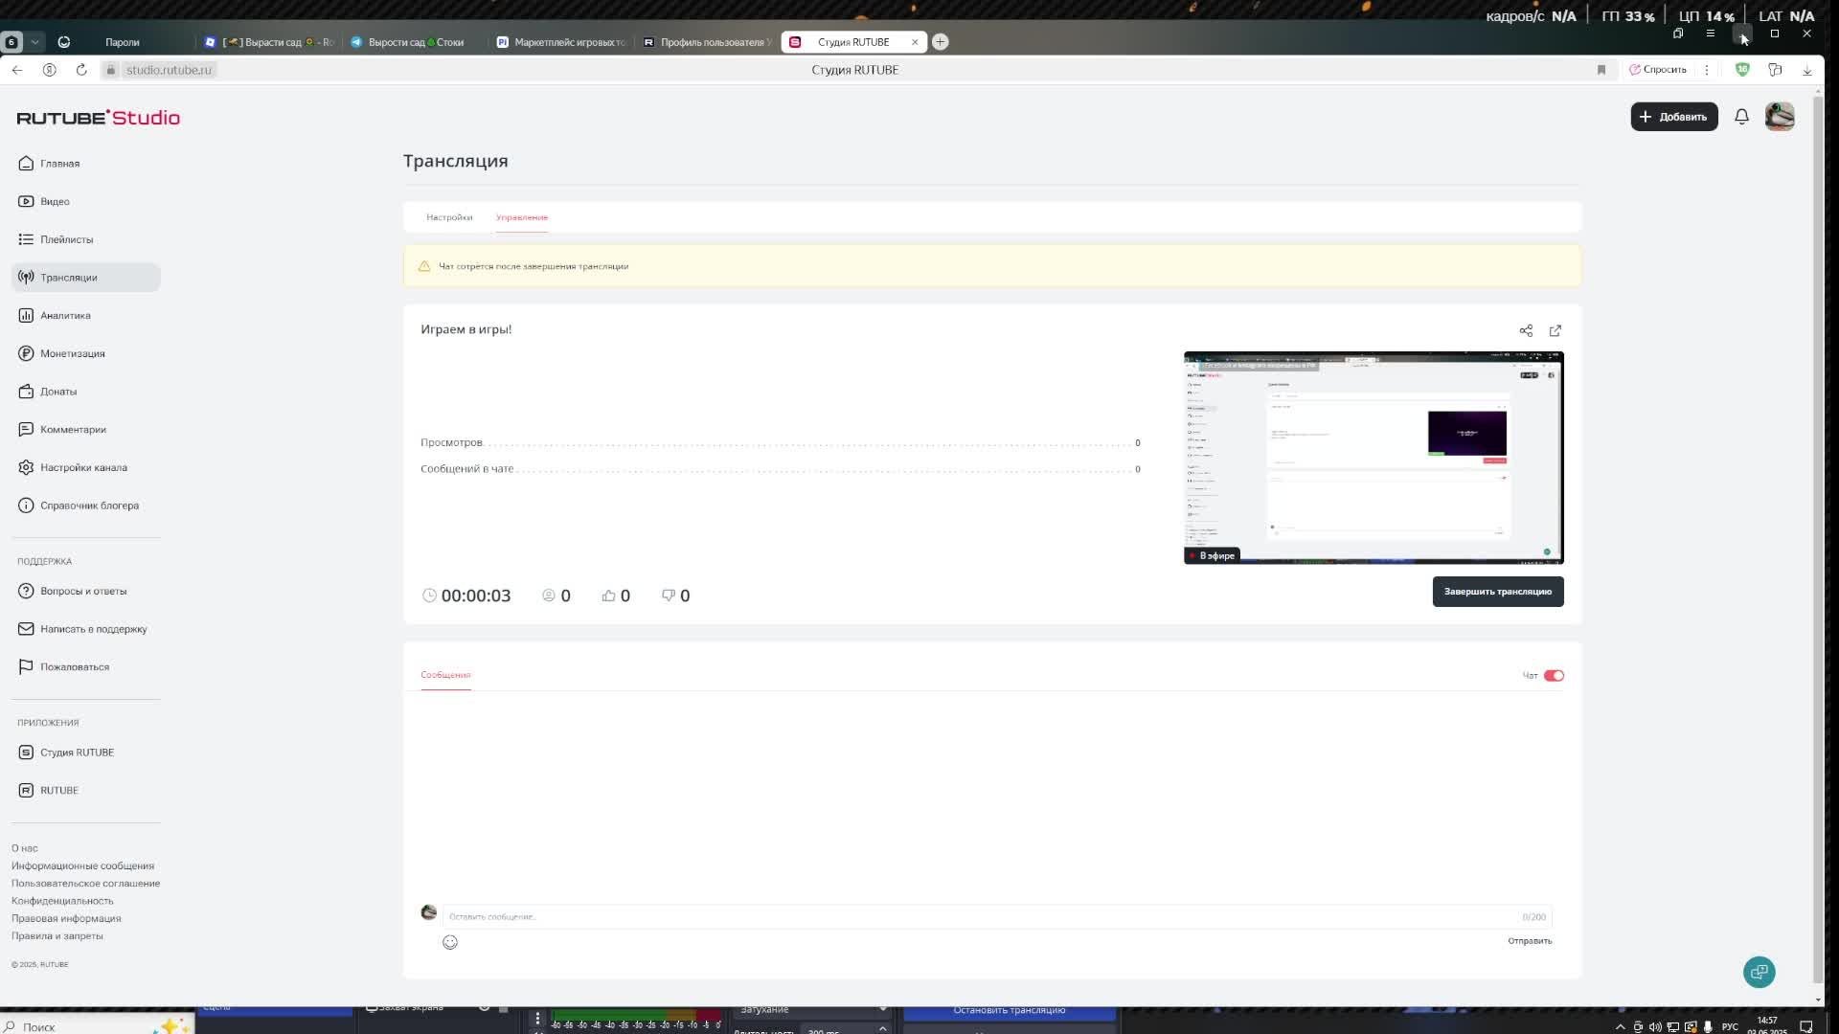
Task: Open emoji picker in chat
Action: 450,942
